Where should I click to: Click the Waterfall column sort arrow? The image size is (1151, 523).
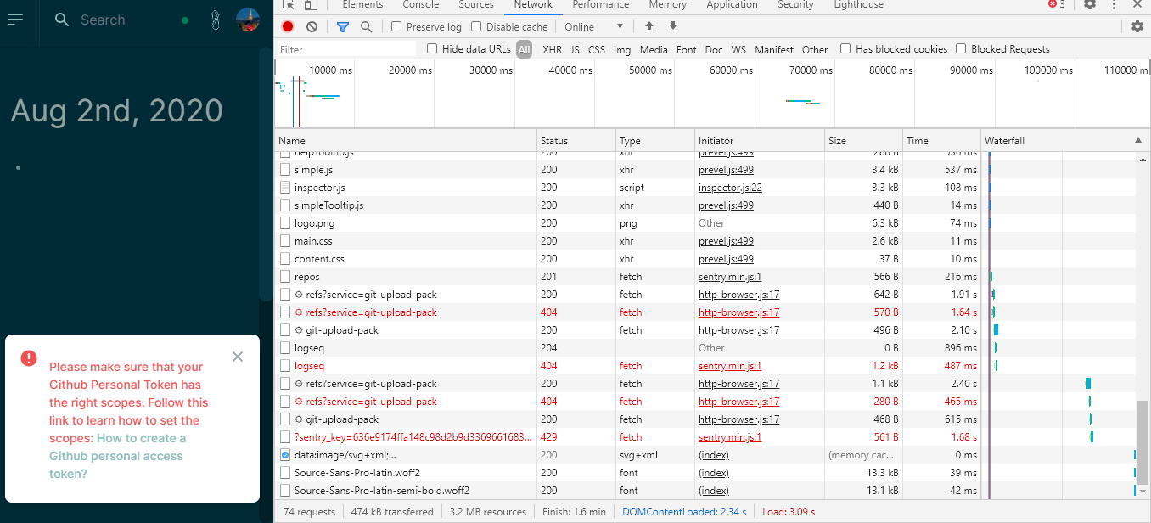pos(1138,140)
